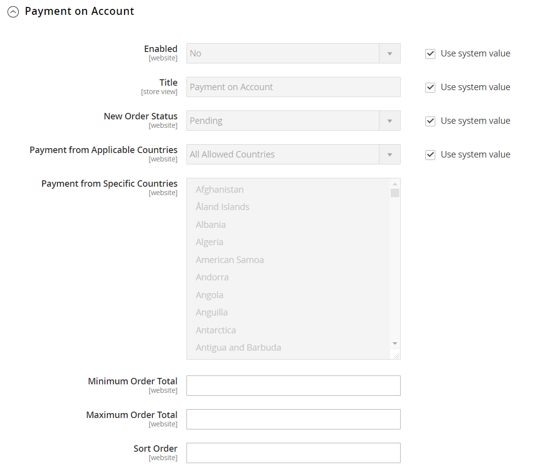Viewport: 553px width, 475px height.
Task: Click the scroll-down arrow in the countries list
Action: (x=394, y=343)
